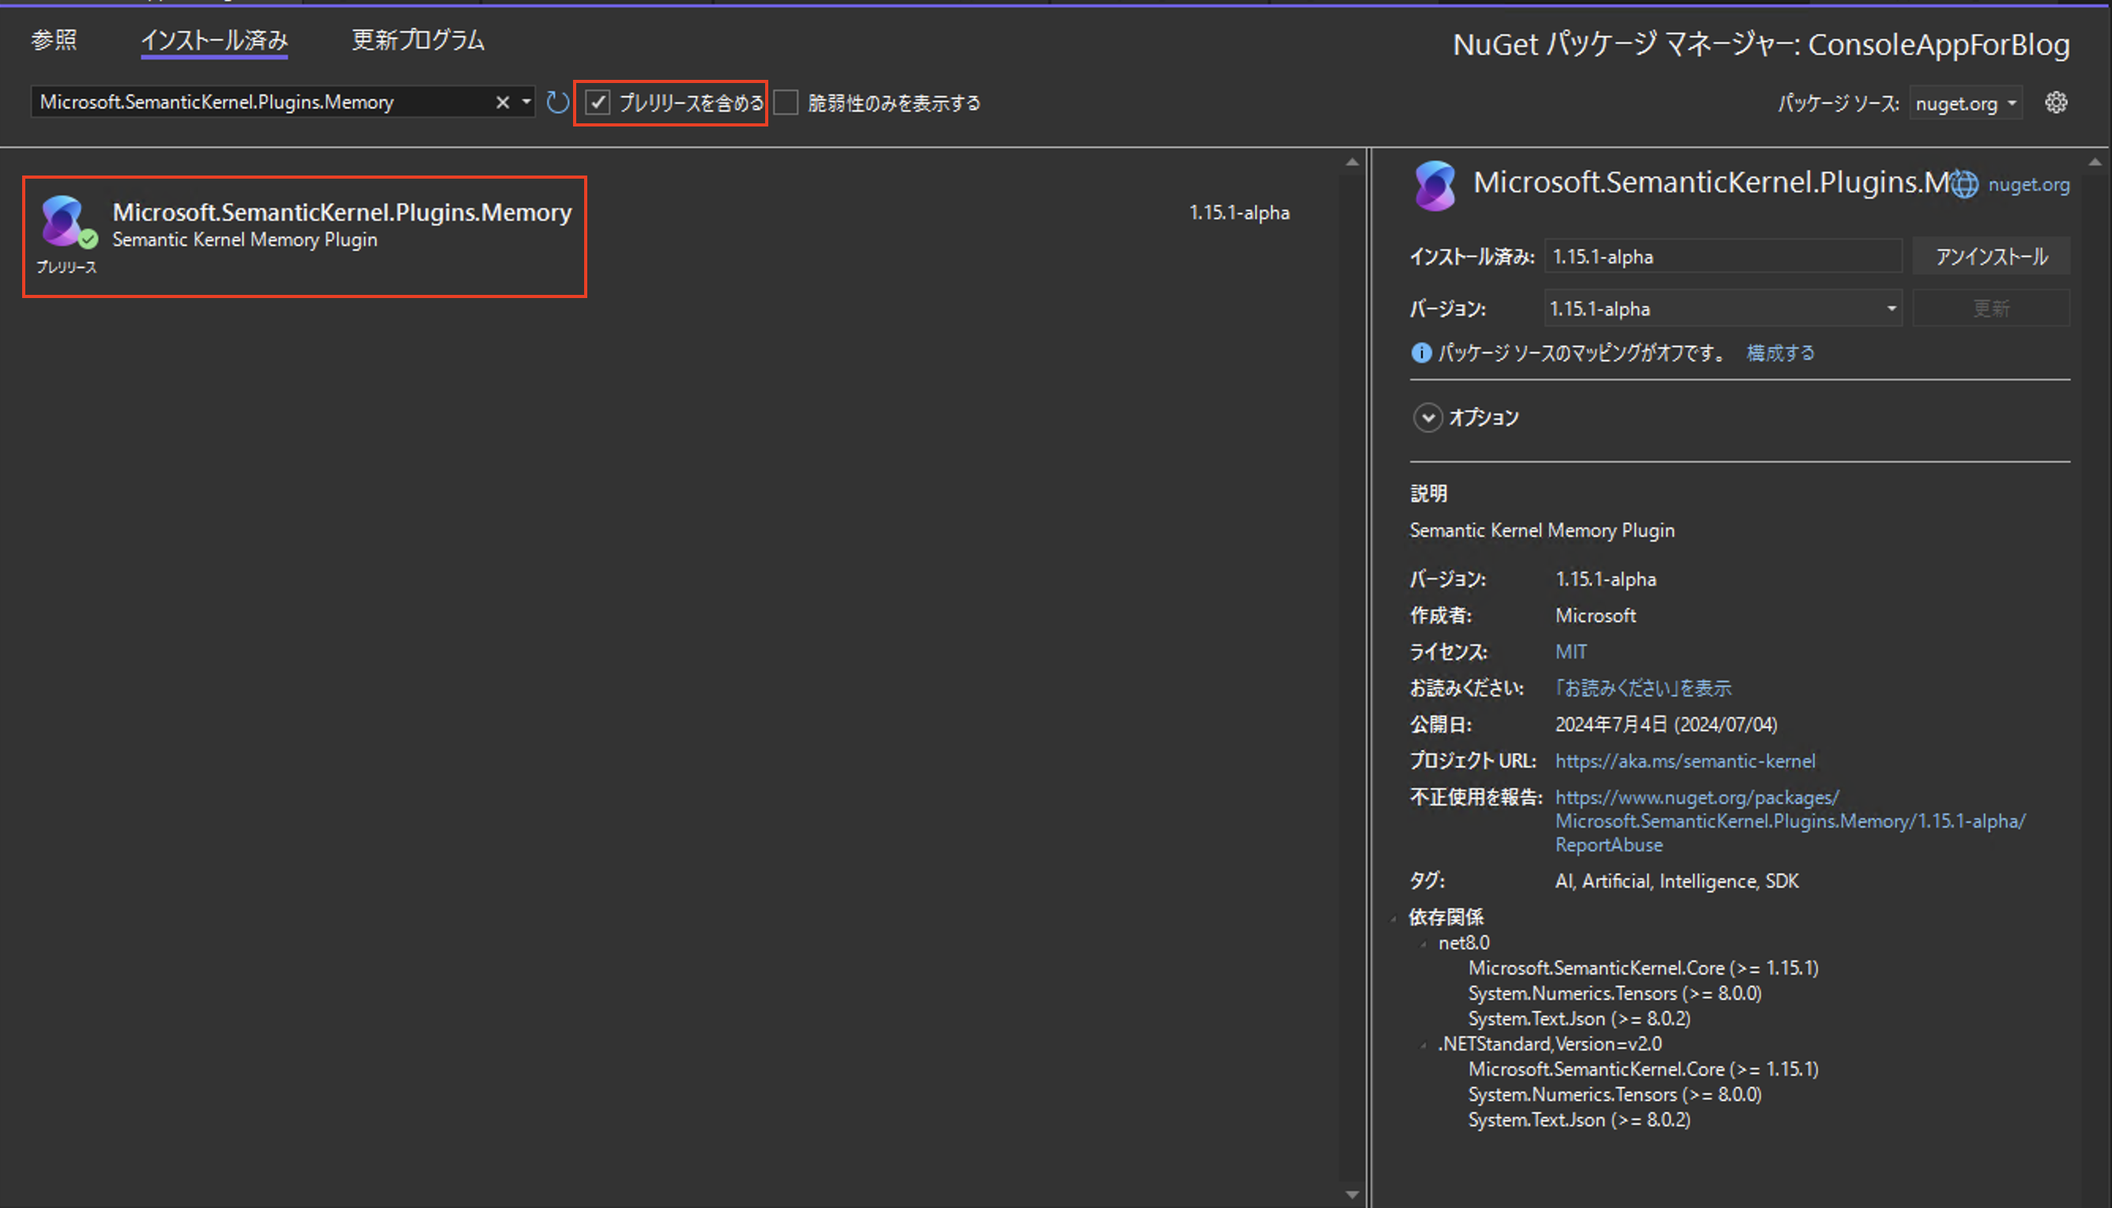Open the project URL aka.ms/semantic-kernel
This screenshot has height=1208, width=2112.
(1685, 760)
